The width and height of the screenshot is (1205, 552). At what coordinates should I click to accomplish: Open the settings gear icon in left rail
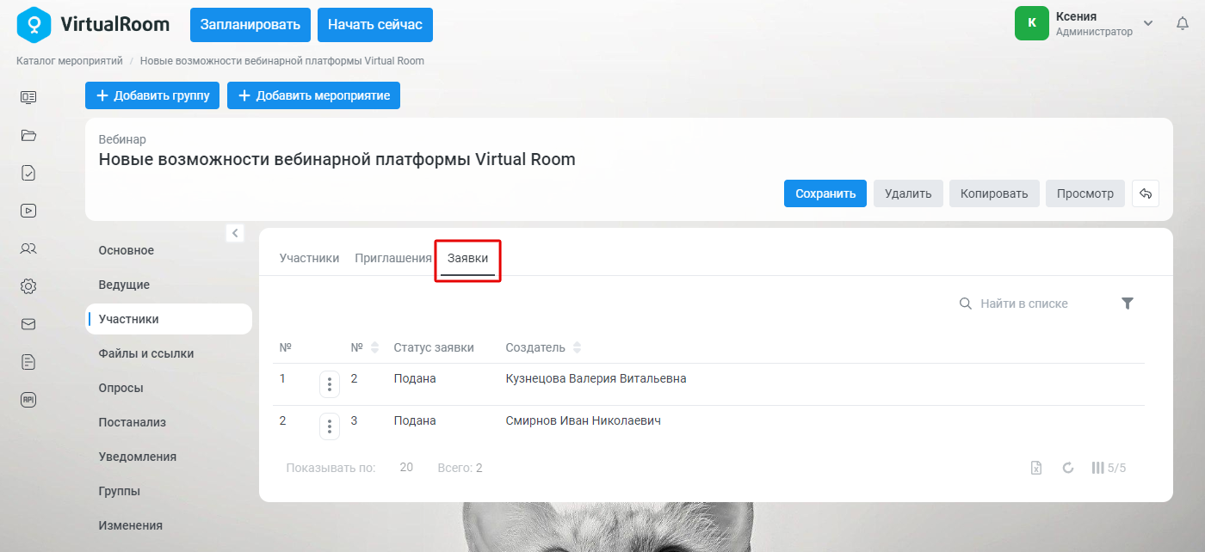[28, 286]
